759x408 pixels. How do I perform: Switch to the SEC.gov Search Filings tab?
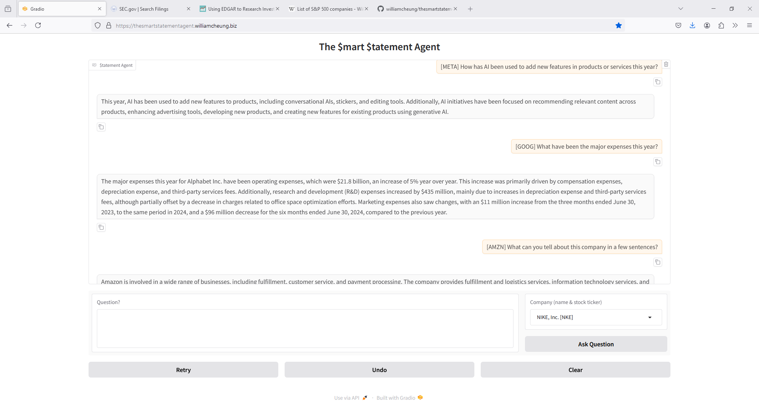tap(144, 9)
